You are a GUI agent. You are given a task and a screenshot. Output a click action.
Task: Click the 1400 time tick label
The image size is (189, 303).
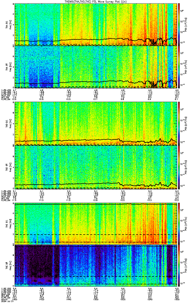15,300
